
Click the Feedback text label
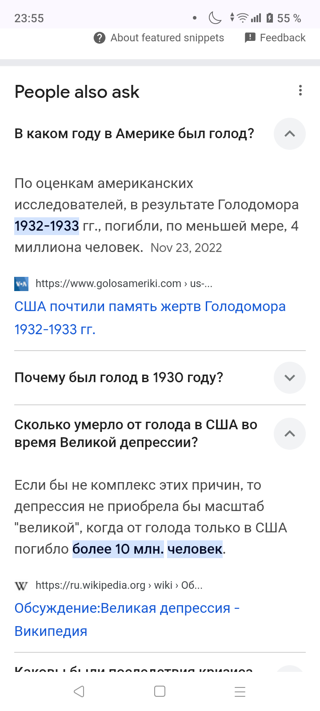click(x=283, y=38)
